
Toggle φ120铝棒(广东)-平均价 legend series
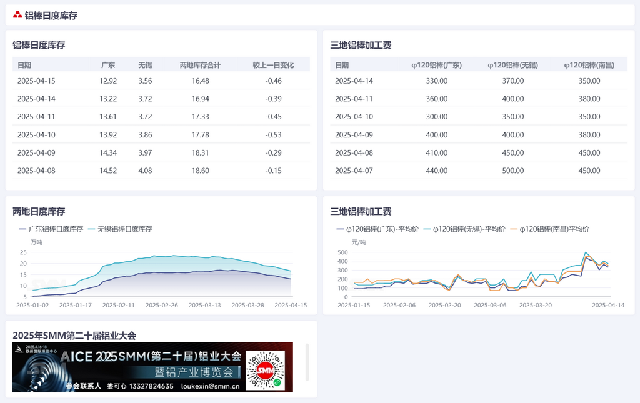click(x=375, y=229)
